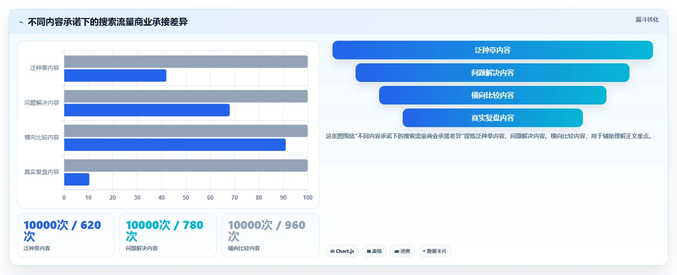Click the x-axis tick value 0

coord(64,198)
